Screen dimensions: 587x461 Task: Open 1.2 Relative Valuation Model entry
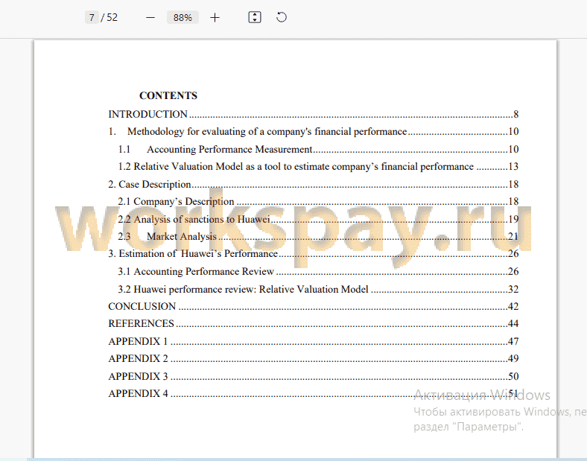pyautogui.click(x=318, y=167)
